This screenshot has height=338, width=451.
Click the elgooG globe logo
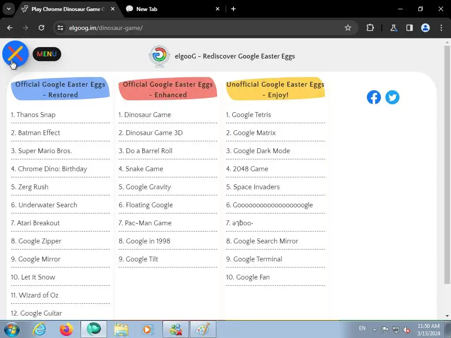[x=159, y=56]
